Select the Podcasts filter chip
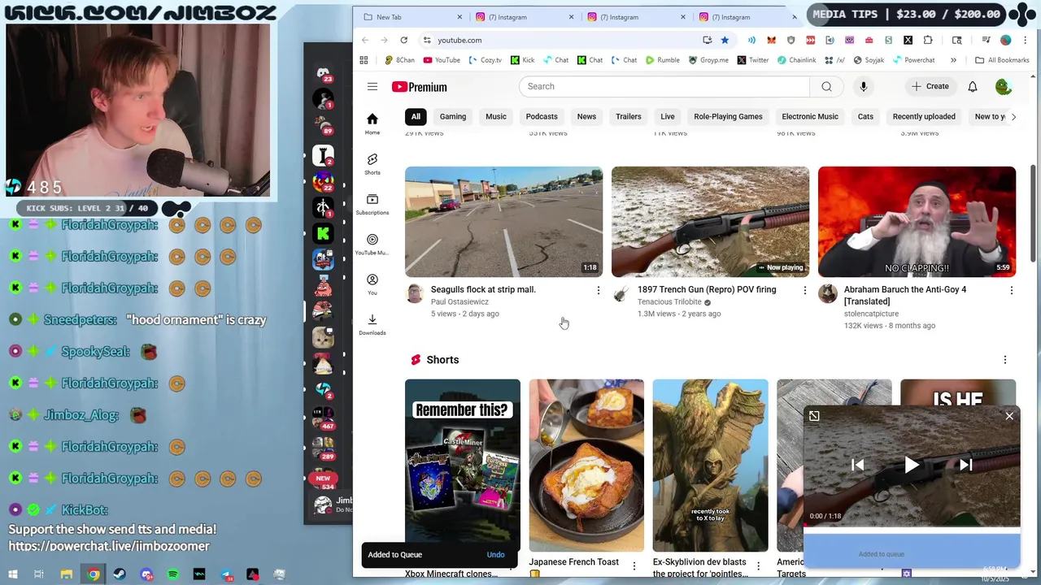The image size is (1041, 585). (542, 116)
